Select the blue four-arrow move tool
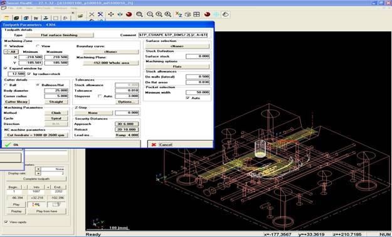This screenshot has height=237, width=392. (x=120, y=14)
